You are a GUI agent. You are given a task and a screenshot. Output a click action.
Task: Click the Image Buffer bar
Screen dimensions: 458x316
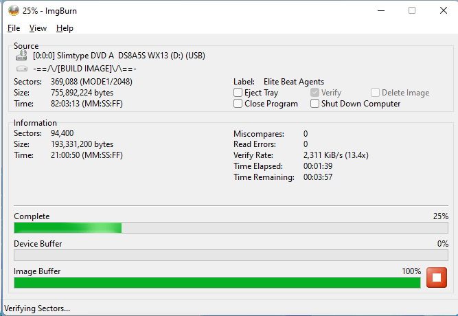pos(217,282)
